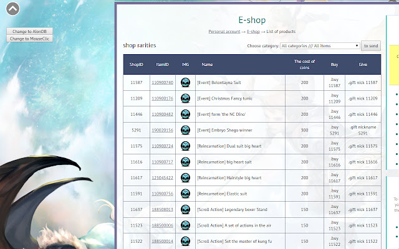Open the E-shop breadcrumb link

coord(253,32)
